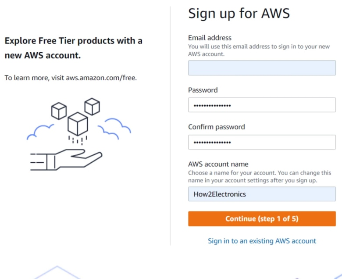
Task: Click the Email address label
Action: pos(210,38)
